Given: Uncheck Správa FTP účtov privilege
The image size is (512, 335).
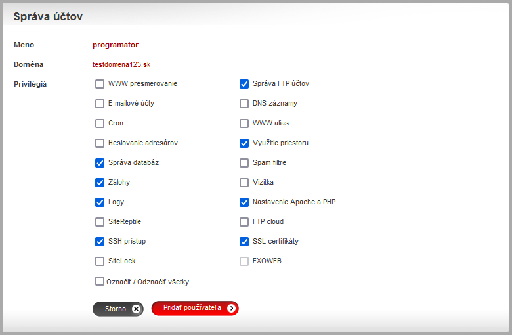Looking at the screenshot, I should pyautogui.click(x=244, y=84).
